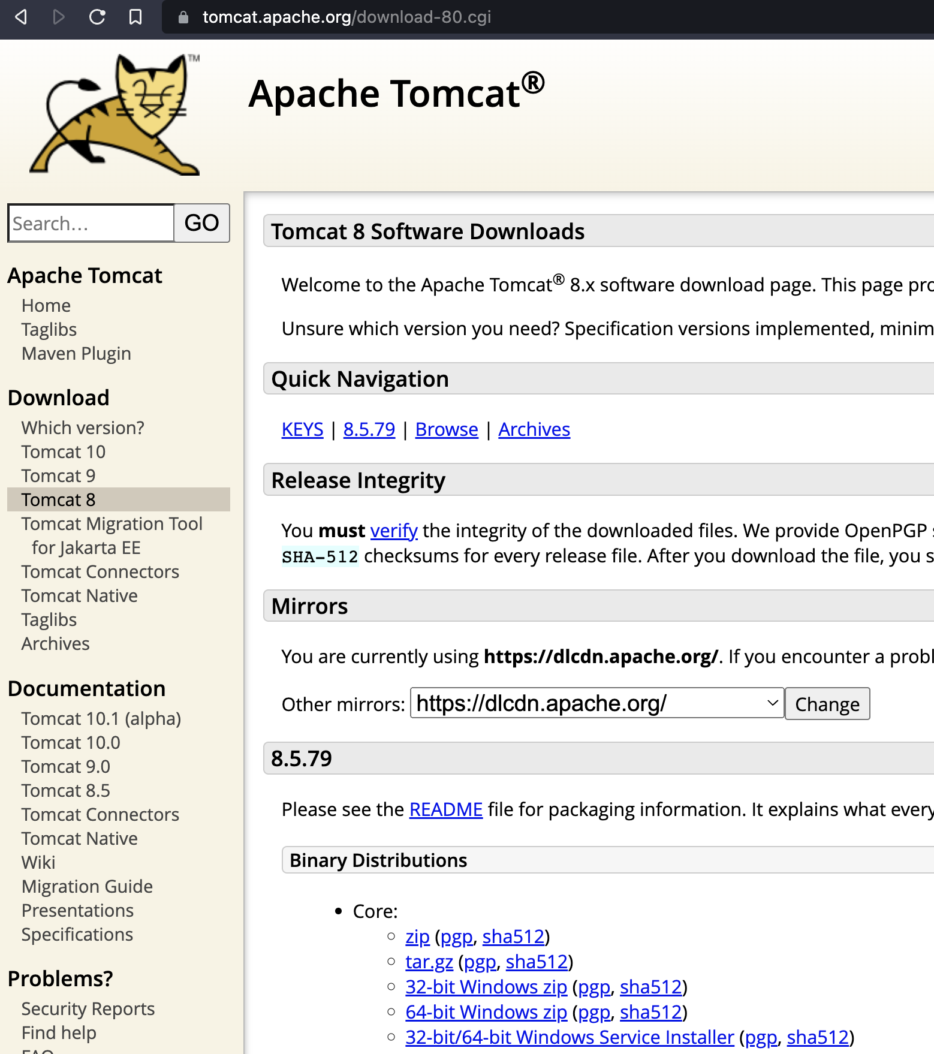Click the Tomcat cat logo
This screenshot has width=934, height=1054.
(x=114, y=115)
